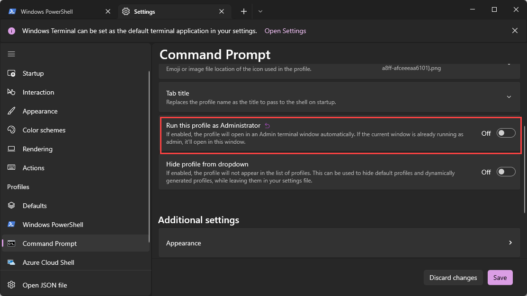Enable Run this profile as Administrator
This screenshot has height=296, width=527.
point(506,133)
